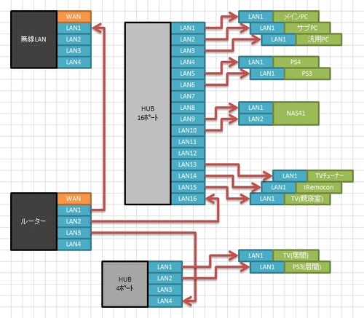This screenshot has height=318, width=364.
Task: Select LAN3 on the 4-port HUB
Action: click(x=165, y=290)
